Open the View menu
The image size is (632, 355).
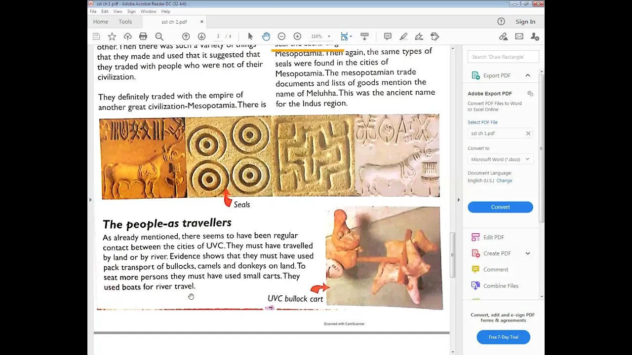[x=118, y=11]
